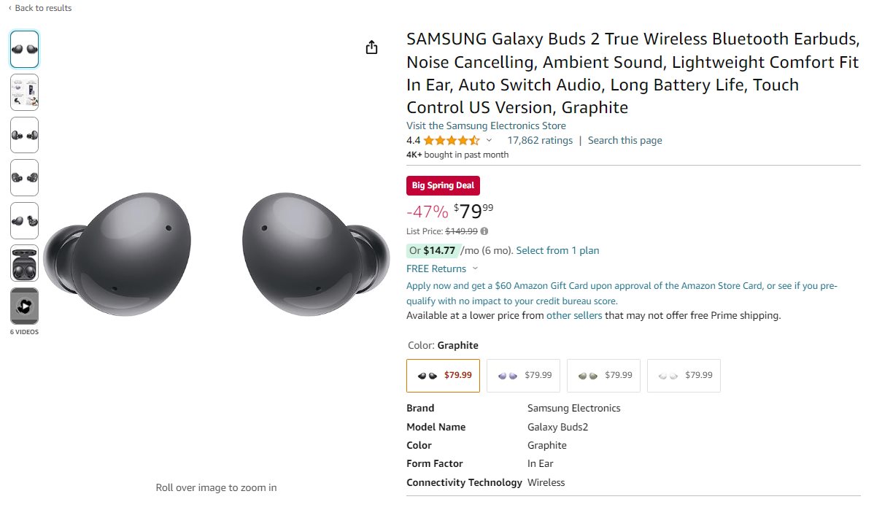
Task: Click the Big Spring Deal badge
Action: [443, 185]
